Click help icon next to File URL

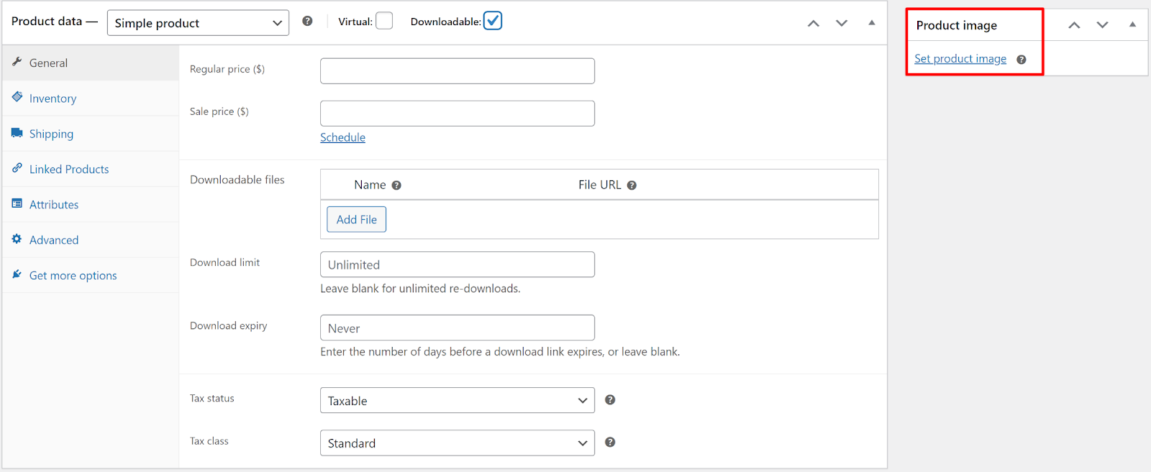pyautogui.click(x=632, y=185)
